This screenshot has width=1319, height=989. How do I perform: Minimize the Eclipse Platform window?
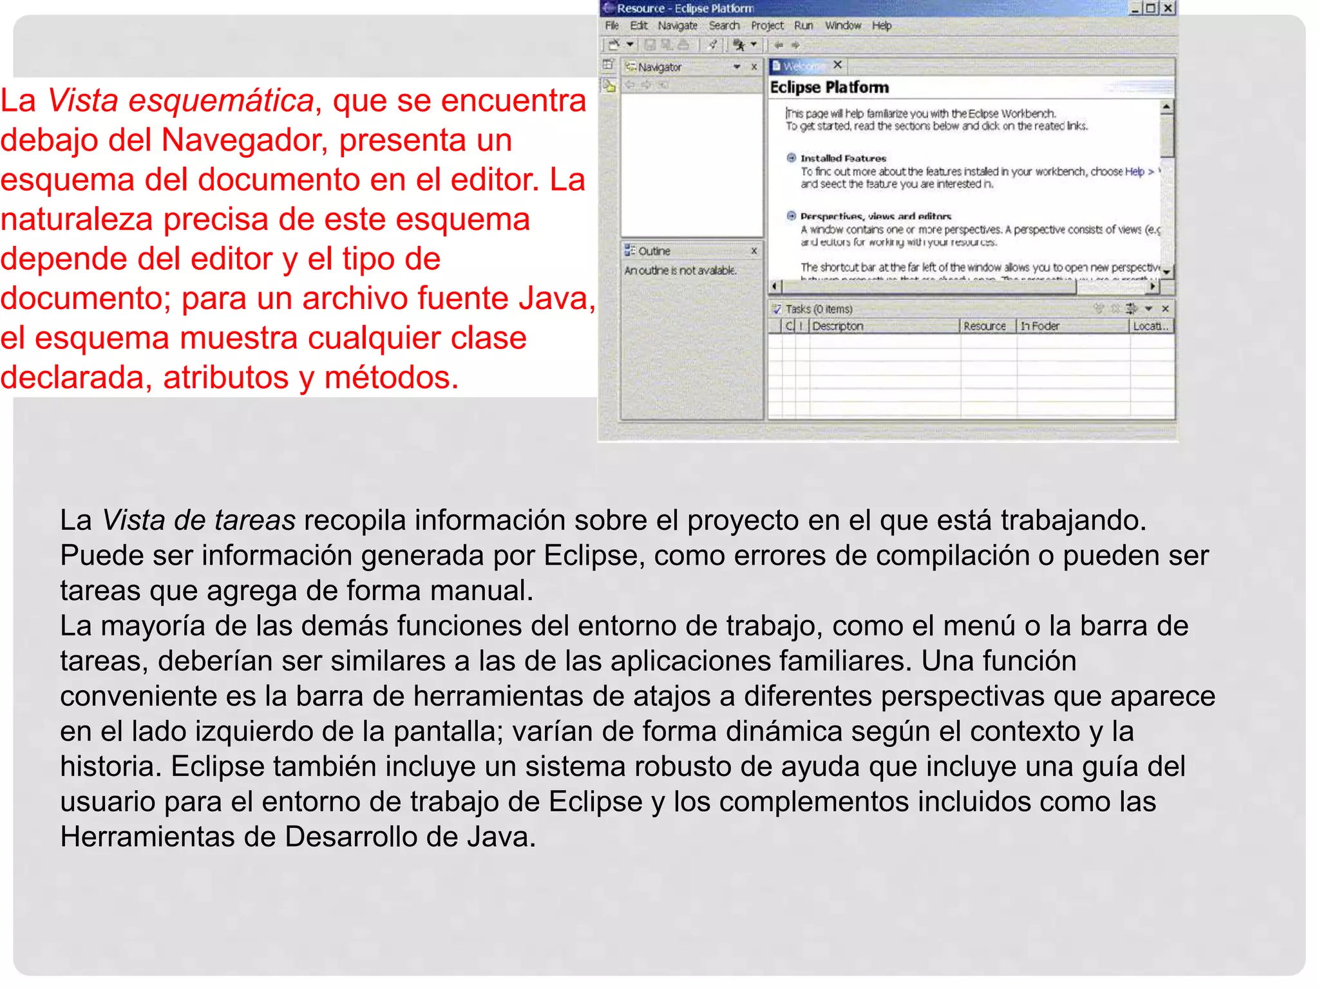click(1135, 8)
